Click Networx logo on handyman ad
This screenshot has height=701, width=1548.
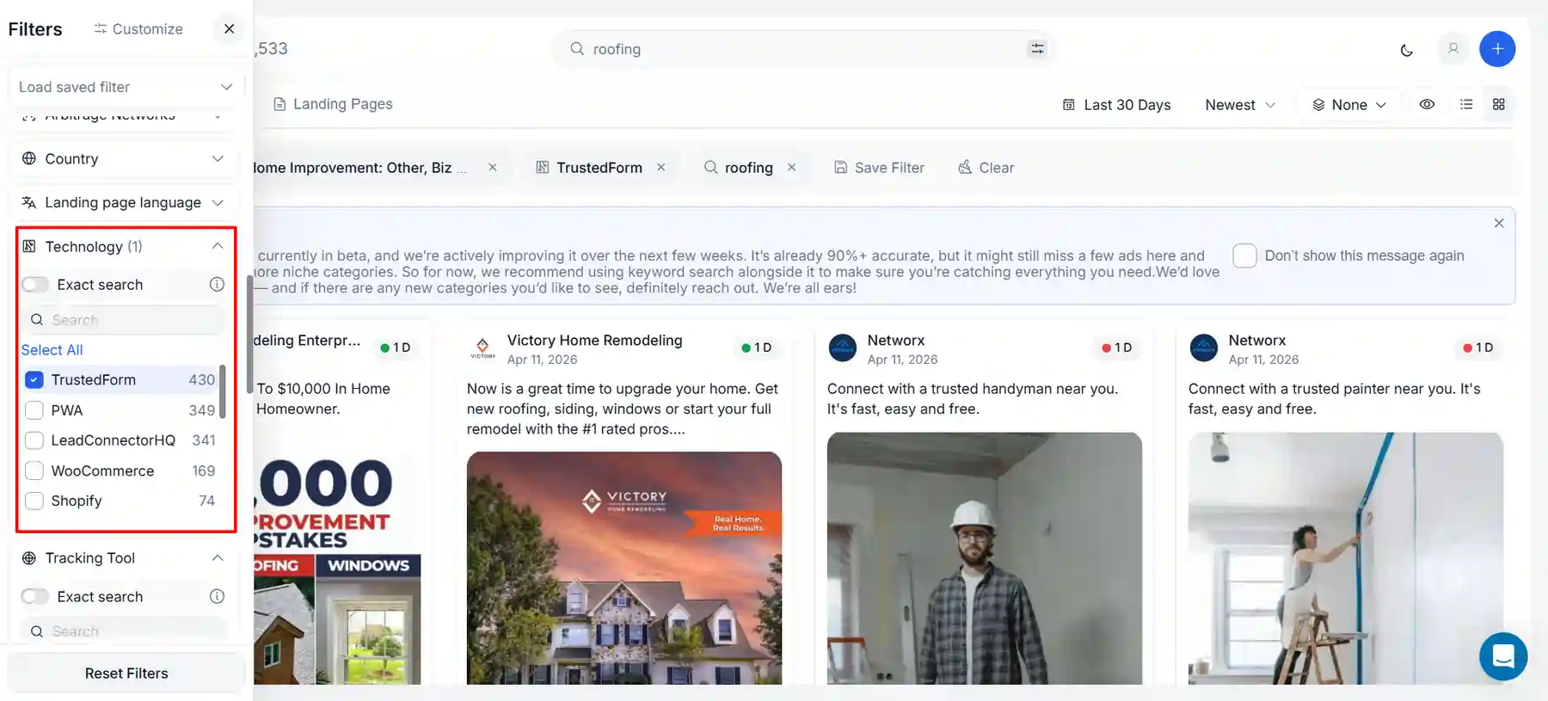pos(843,347)
